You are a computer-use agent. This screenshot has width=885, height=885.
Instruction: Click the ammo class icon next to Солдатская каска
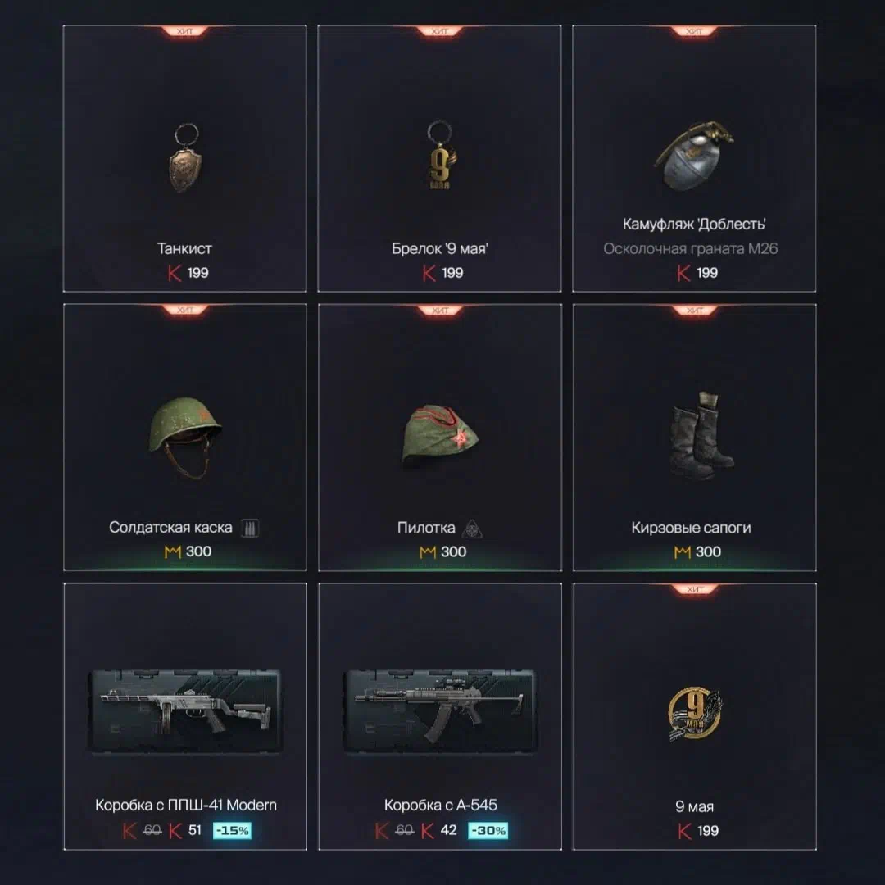click(x=250, y=528)
